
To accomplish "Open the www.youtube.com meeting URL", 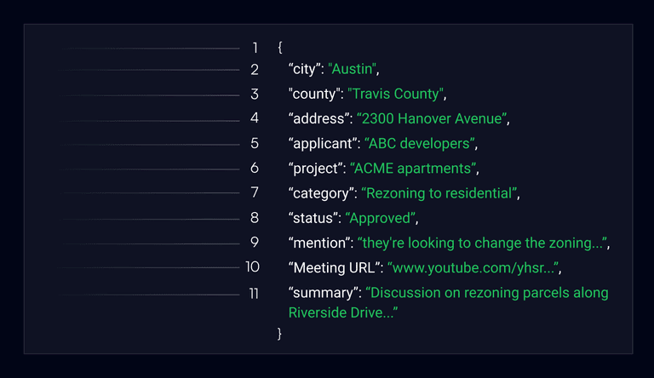I will pyautogui.click(x=473, y=268).
